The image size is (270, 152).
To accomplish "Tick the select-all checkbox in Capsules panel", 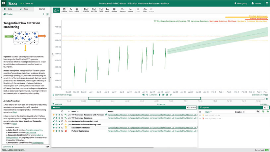I will tap(200, 112).
